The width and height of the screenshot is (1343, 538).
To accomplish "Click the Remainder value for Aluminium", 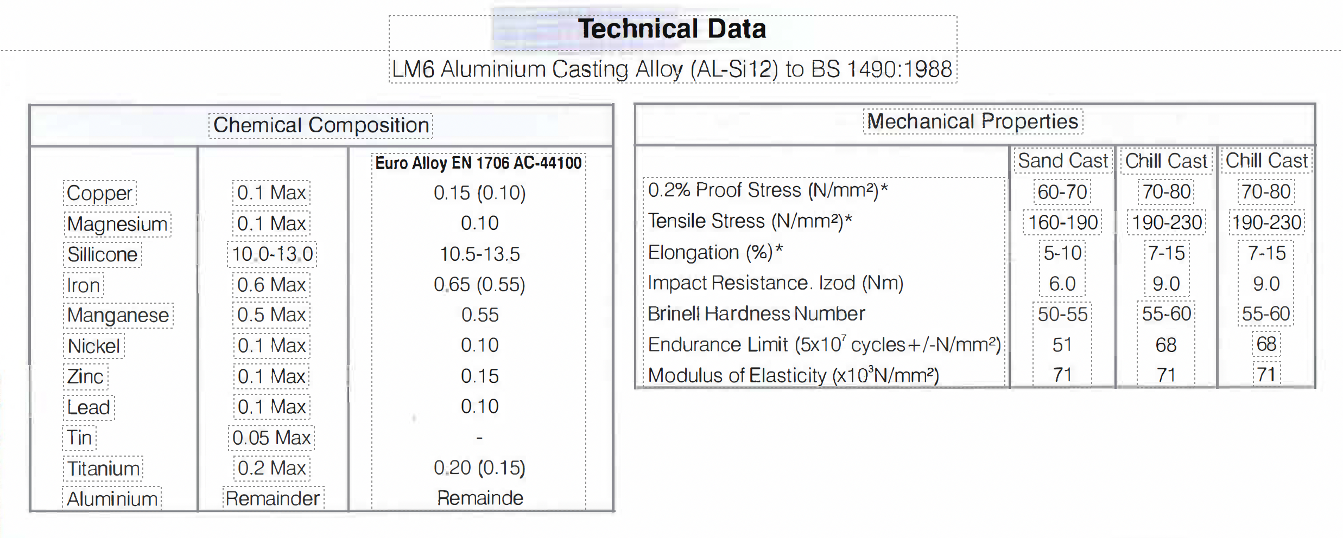I will [273, 498].
